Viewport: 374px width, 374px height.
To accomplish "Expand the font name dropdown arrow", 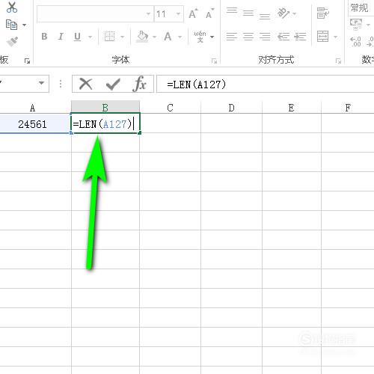I will (x=149, y=14).
